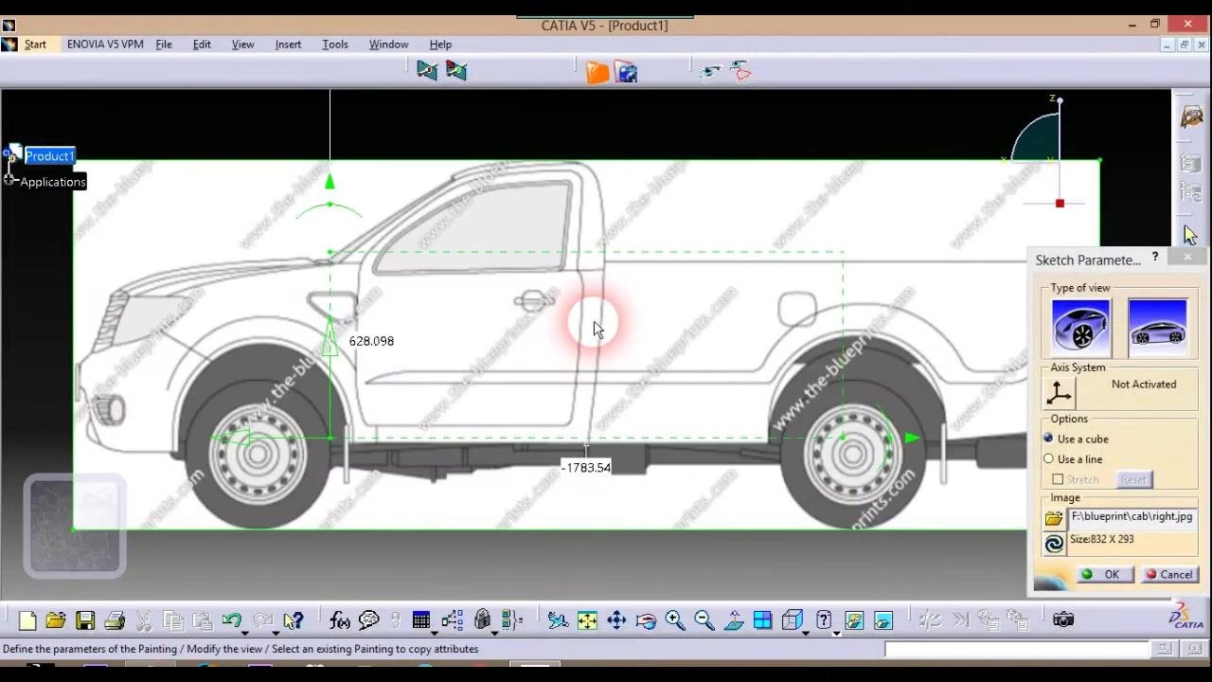Viewport: 1212px width, 682px height.
Task: Click the Isometric View cube icon
Action: [793, 620]
